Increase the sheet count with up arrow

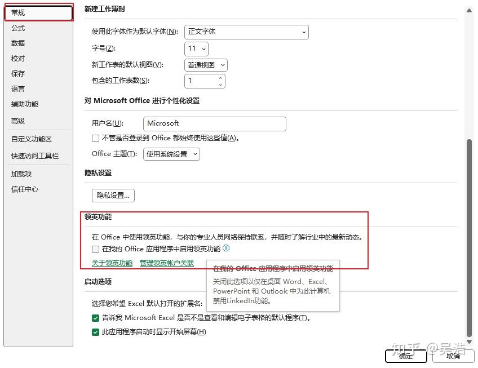click(x=220, y=78)
